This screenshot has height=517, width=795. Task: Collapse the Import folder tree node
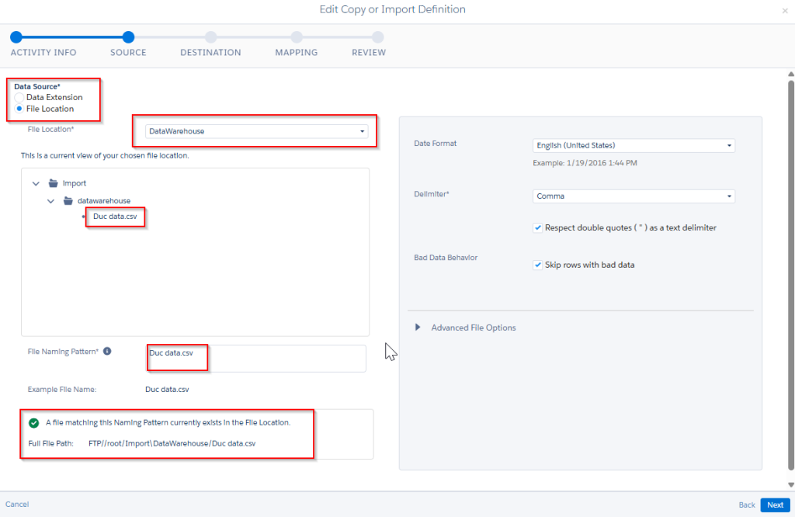(x=36, y=183)
